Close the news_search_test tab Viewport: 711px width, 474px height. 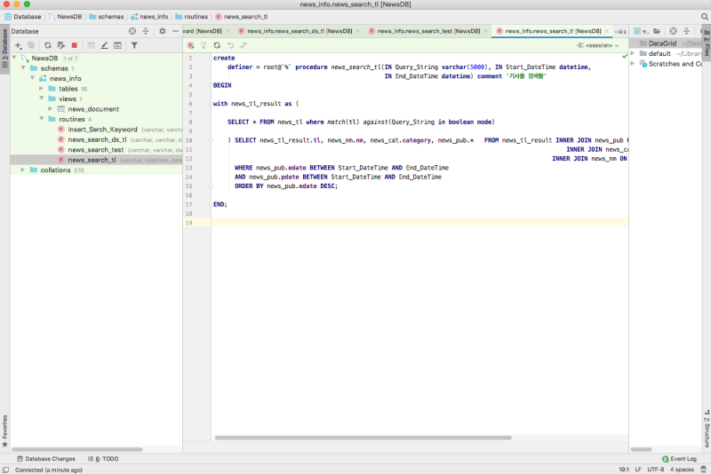(x=485, y=31)
